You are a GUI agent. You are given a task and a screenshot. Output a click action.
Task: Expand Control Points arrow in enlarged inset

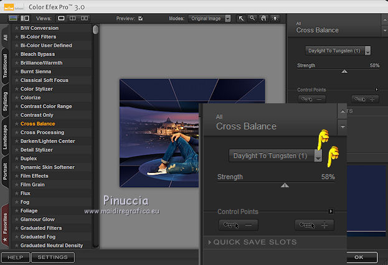pyautogui.click(x=331, y=212)
